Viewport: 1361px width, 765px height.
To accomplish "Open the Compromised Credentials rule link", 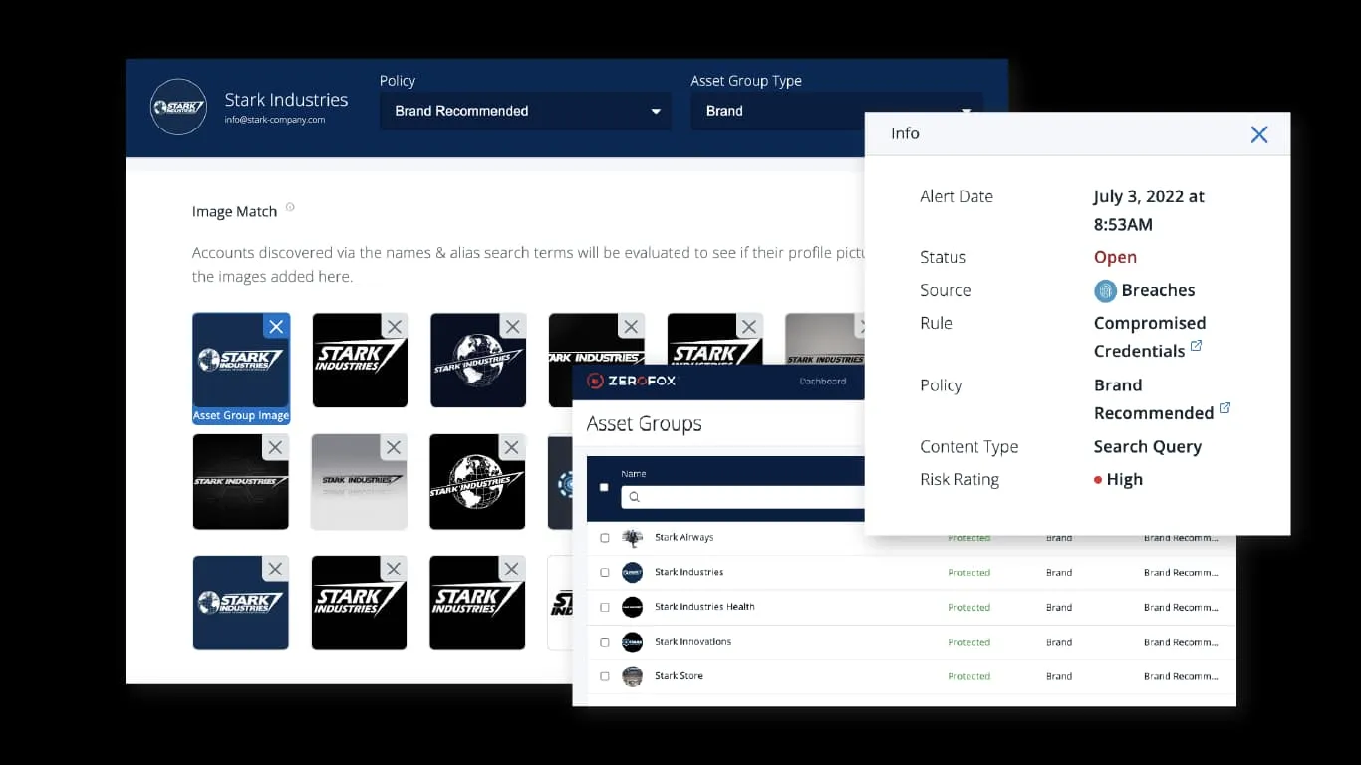I will tap(1150, 337).
